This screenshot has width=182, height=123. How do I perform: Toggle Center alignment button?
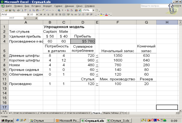56,14
